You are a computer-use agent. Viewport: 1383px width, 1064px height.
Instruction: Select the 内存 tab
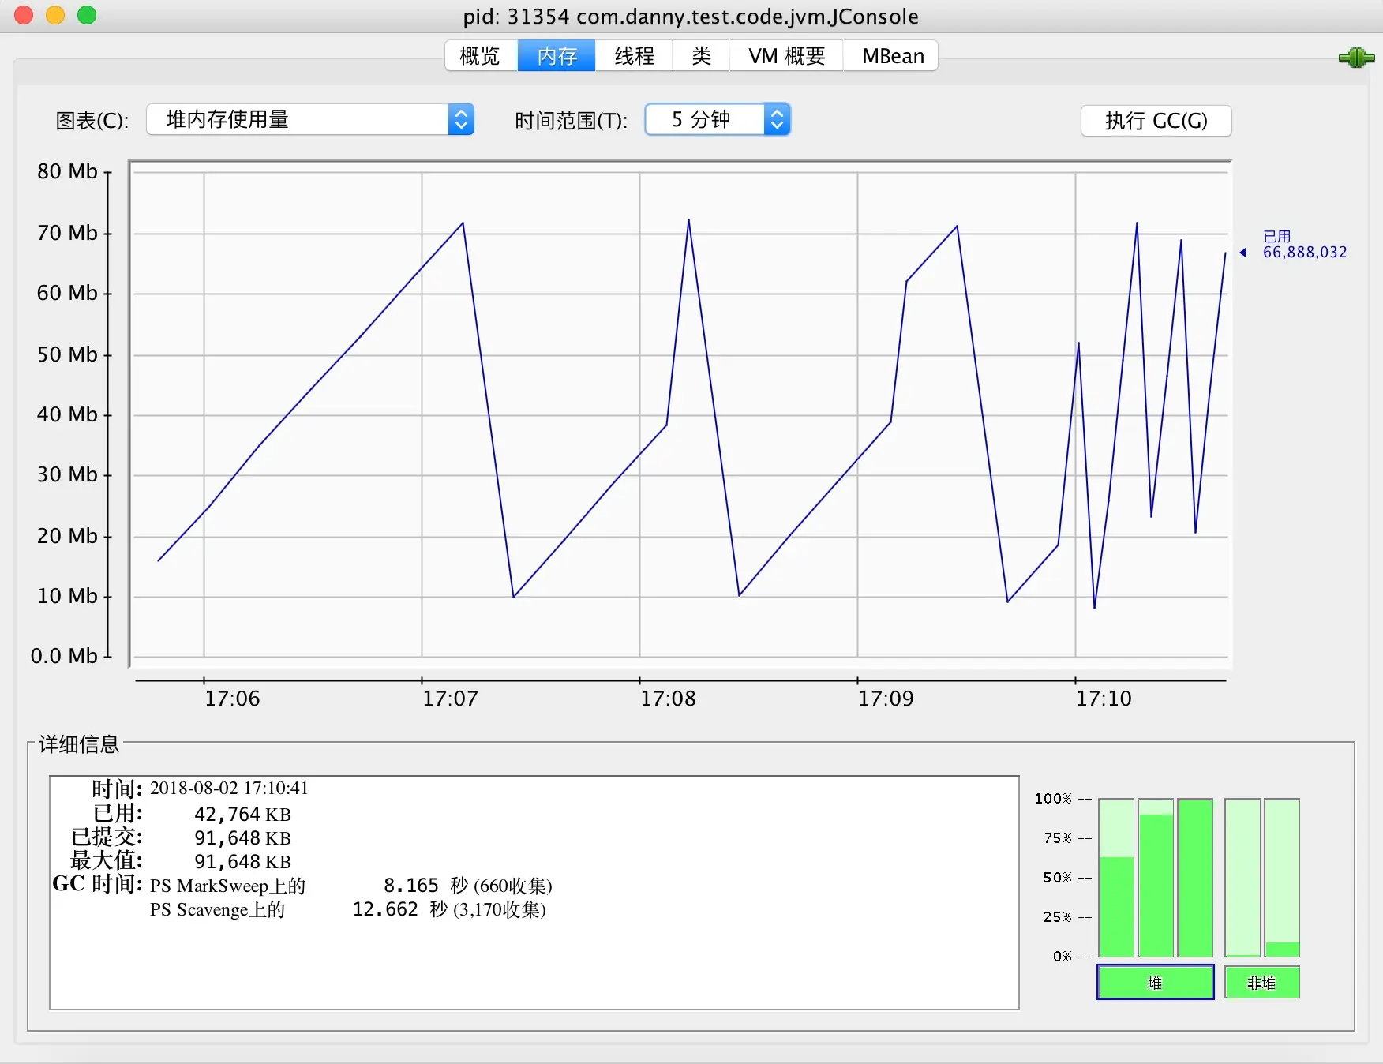(x=557, y=56)
